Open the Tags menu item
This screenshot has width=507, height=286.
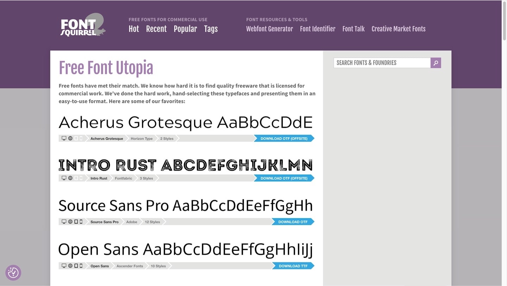pos(211,29)
